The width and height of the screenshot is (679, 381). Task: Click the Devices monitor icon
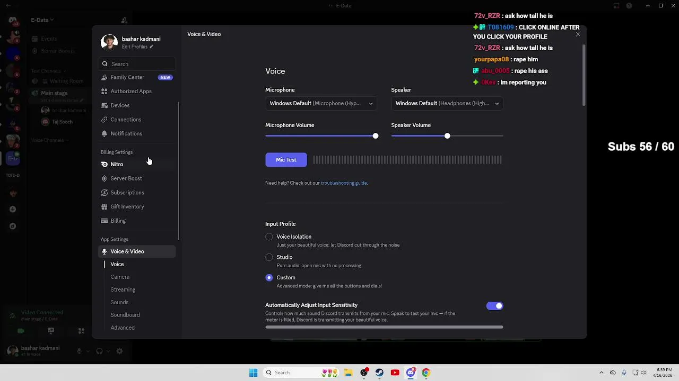105,105
